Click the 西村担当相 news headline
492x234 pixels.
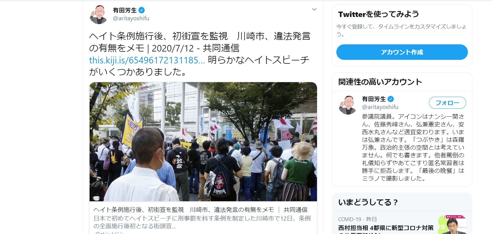[x=386, y=228]
